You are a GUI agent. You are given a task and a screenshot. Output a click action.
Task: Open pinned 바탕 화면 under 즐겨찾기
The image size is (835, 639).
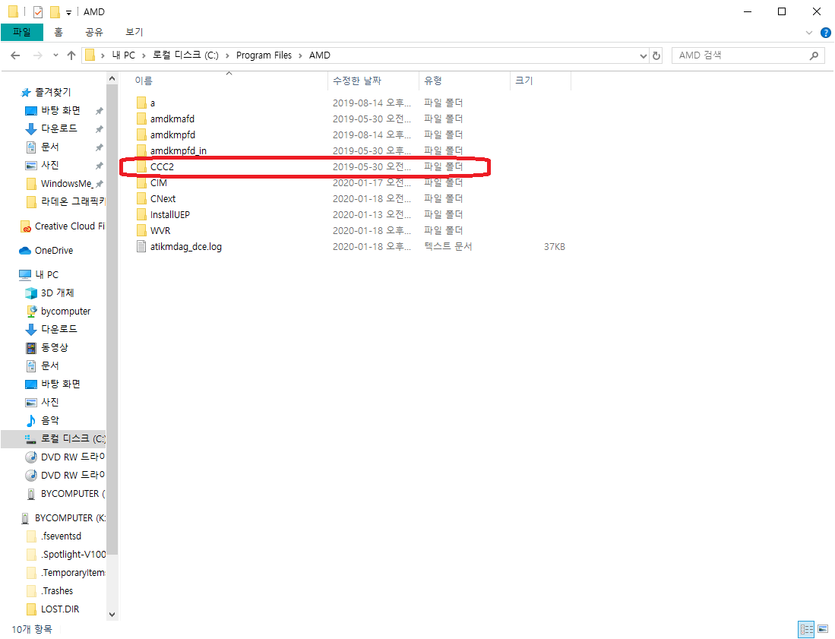(60, 110)
